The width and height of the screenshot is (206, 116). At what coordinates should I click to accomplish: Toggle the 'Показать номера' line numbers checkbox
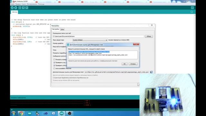tap(54, 60)
